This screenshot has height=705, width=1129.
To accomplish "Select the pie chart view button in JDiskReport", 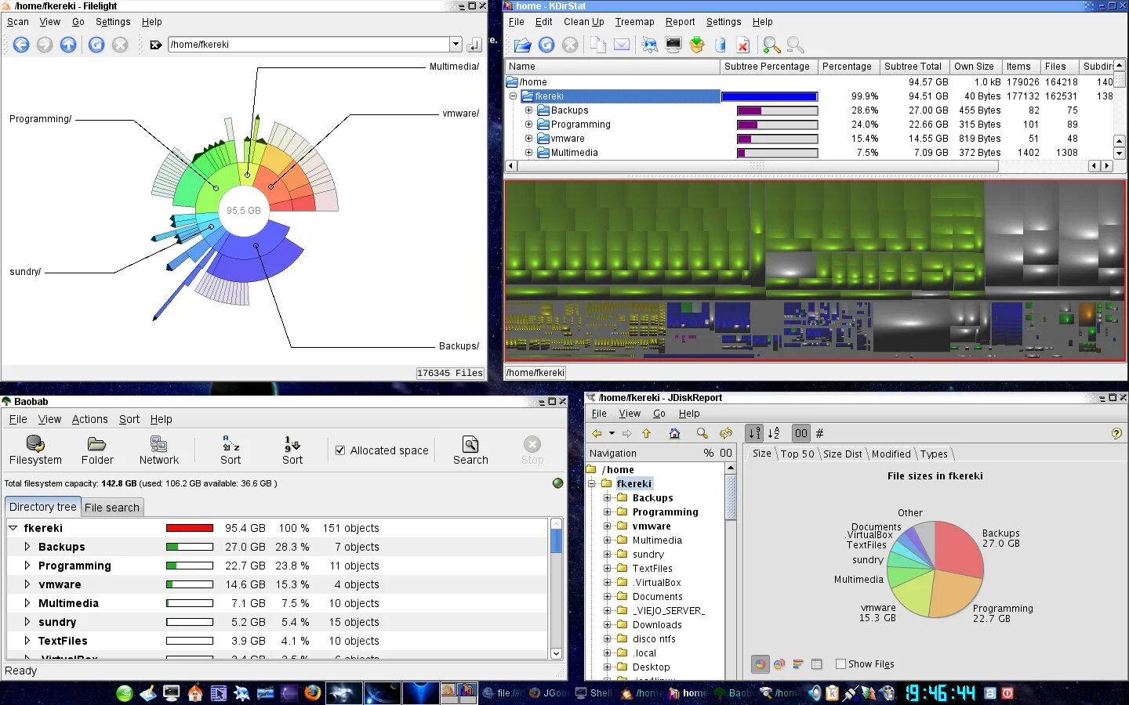I will 760,664.
